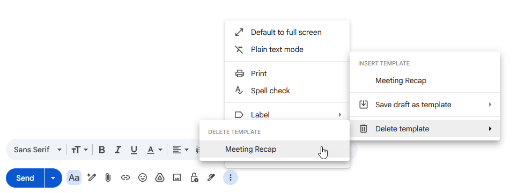518x193 pixels.
Task: Open the Sans Serif font dropdown
Action: pyautogui.click(x=38, y=150)
